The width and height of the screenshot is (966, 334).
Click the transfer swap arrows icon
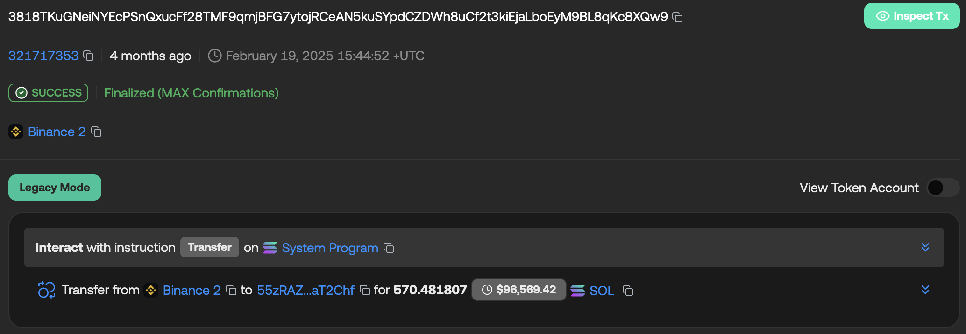pos(46,290)
